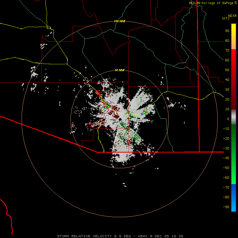Click the NEXR label at top right
The image size is (238, 238).
point(232,16)
